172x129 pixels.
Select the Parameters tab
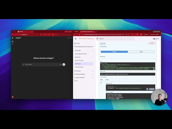[x=103, y=43]
